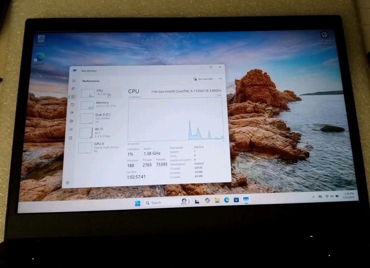Open the Recycle Bin desktop icon
370x268 pixels.
click(x=41, y=40)
